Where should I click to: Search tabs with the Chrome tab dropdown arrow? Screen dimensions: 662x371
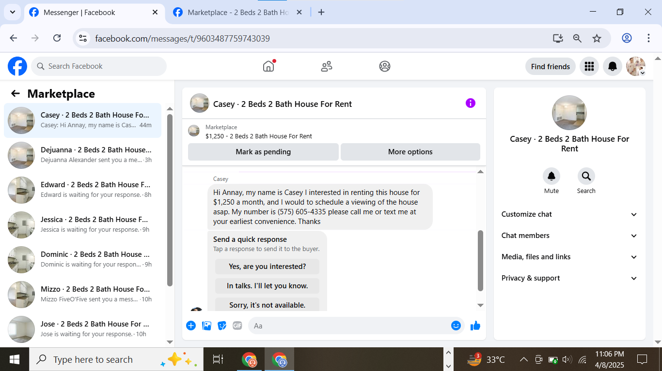click(12, 12)
